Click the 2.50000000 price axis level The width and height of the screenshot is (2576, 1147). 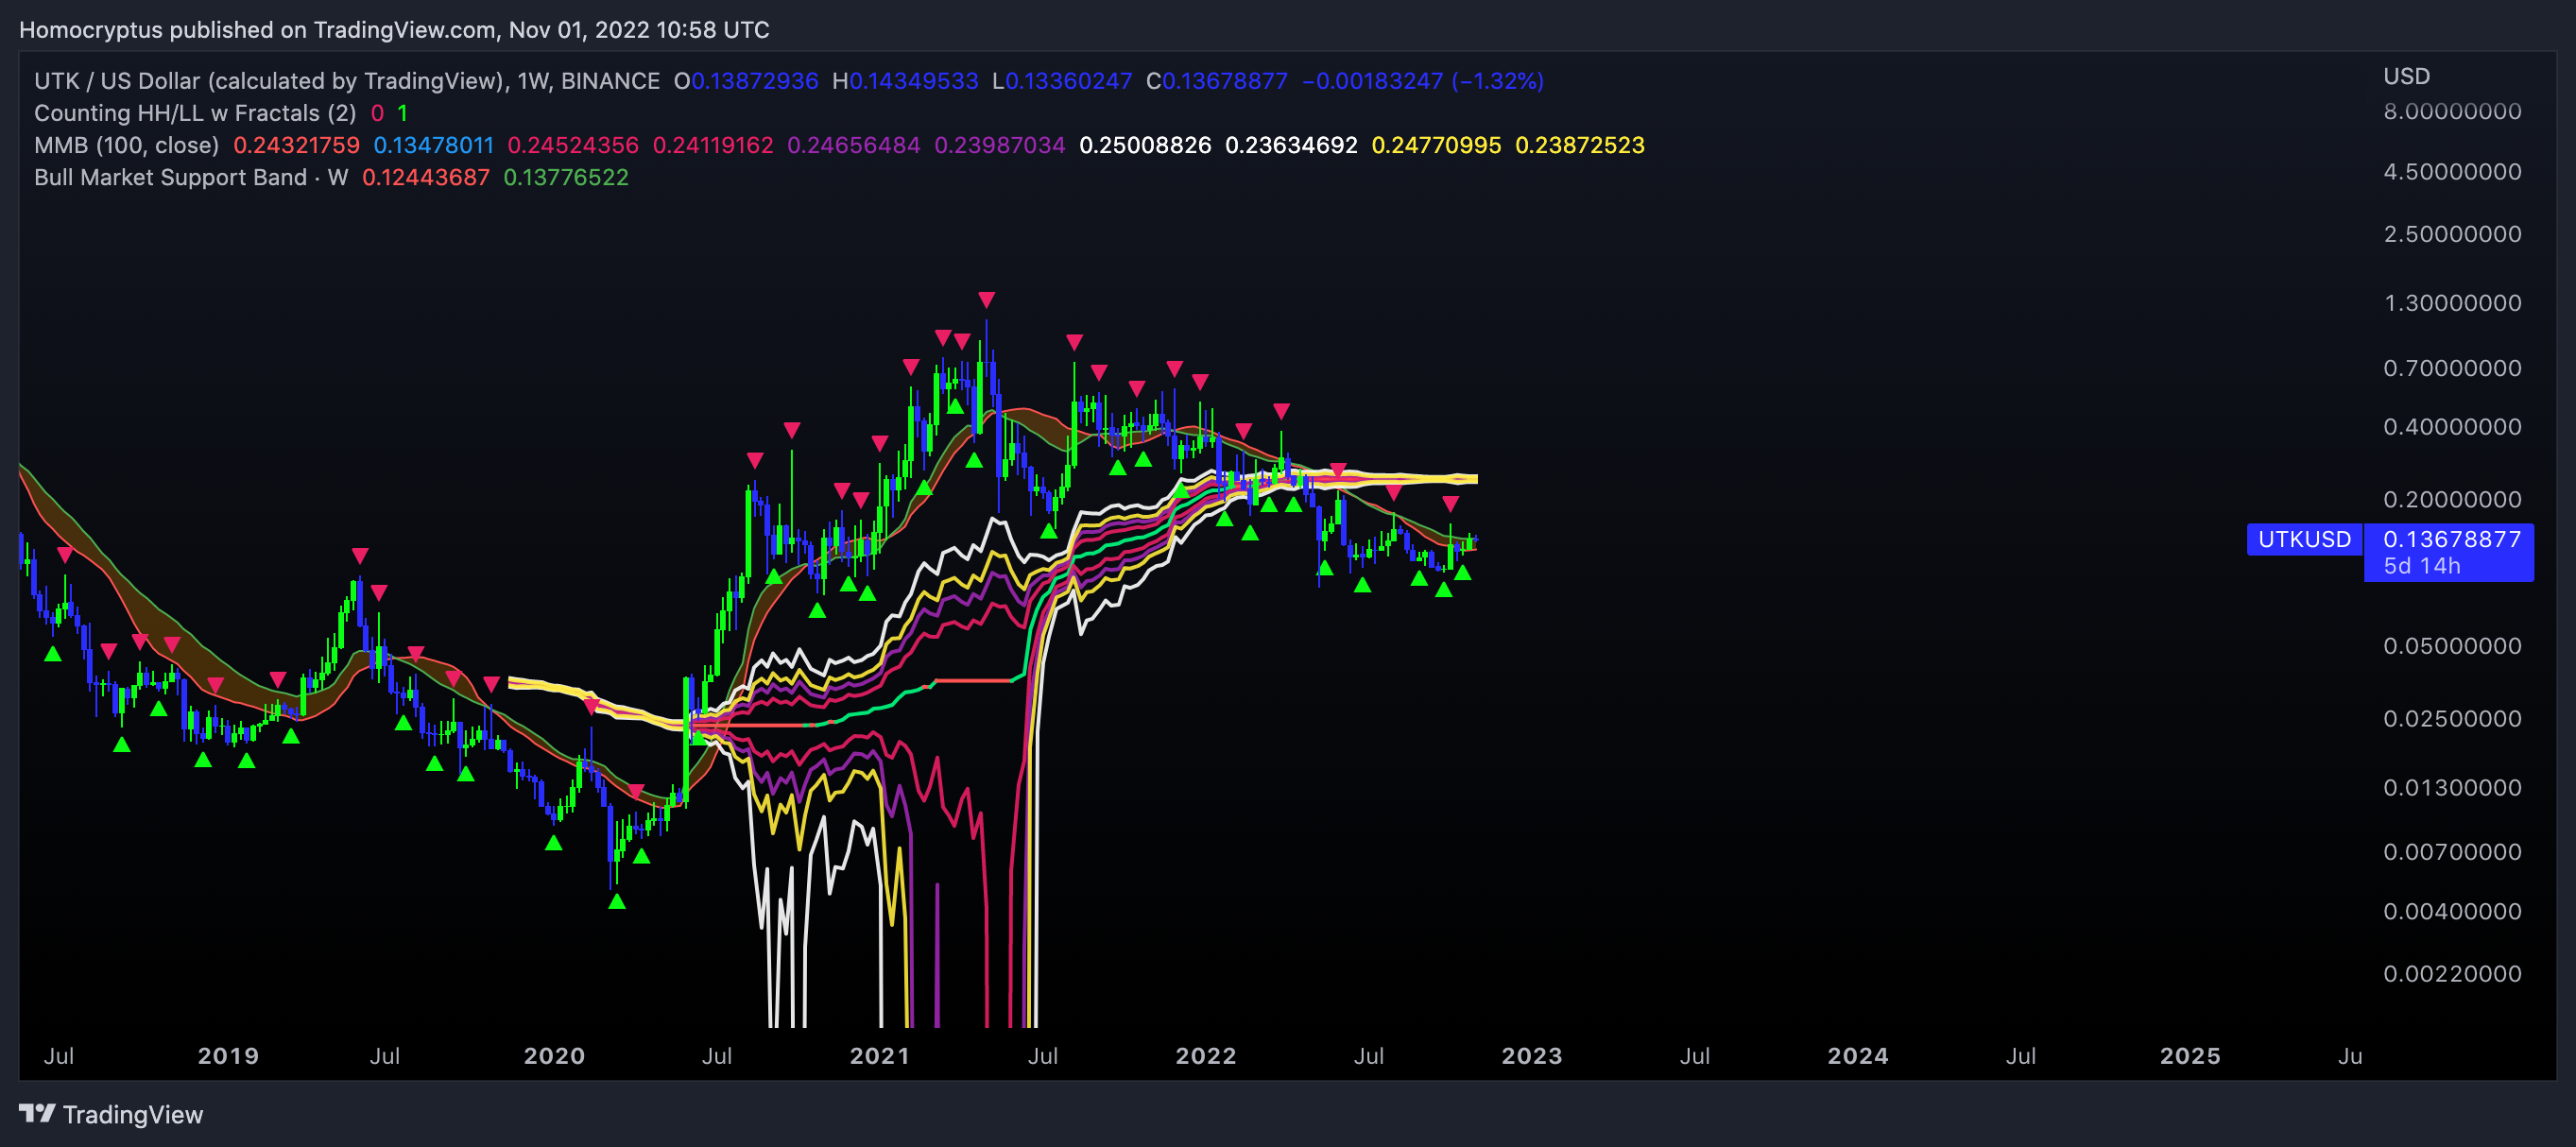tap(2452, 234)
